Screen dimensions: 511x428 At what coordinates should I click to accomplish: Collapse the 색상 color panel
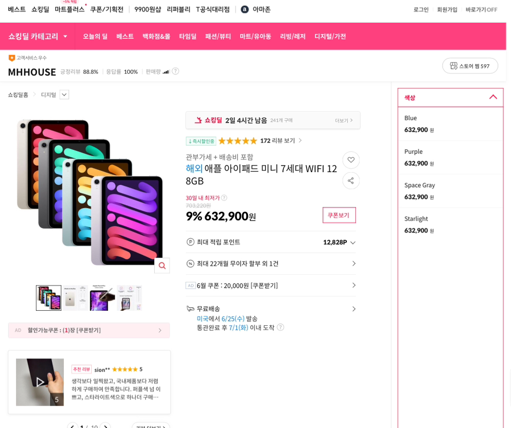coord(493,97)
